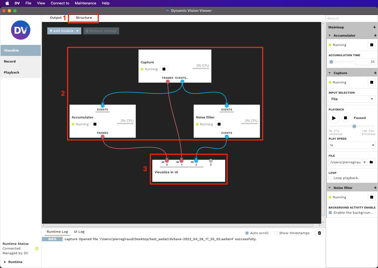378x268 pixels.
Task: Enable Show timestamps checkbox
Action: tap(276, 233)
